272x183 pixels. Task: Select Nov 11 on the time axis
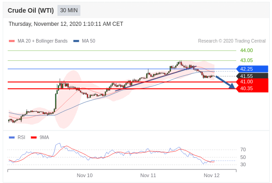click(148, 175)
